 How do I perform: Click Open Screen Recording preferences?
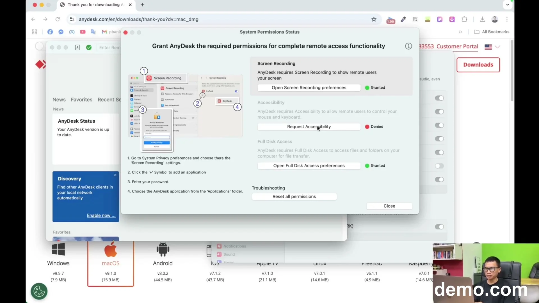point(309,88)
